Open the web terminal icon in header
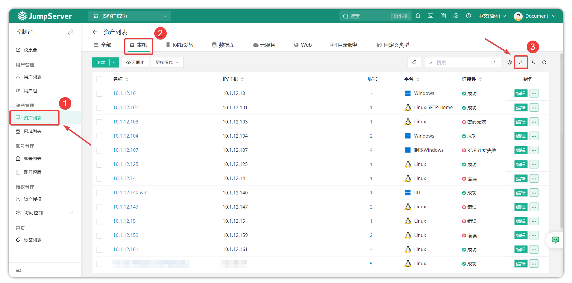572x283 pixels. click(x=430, y=16)
